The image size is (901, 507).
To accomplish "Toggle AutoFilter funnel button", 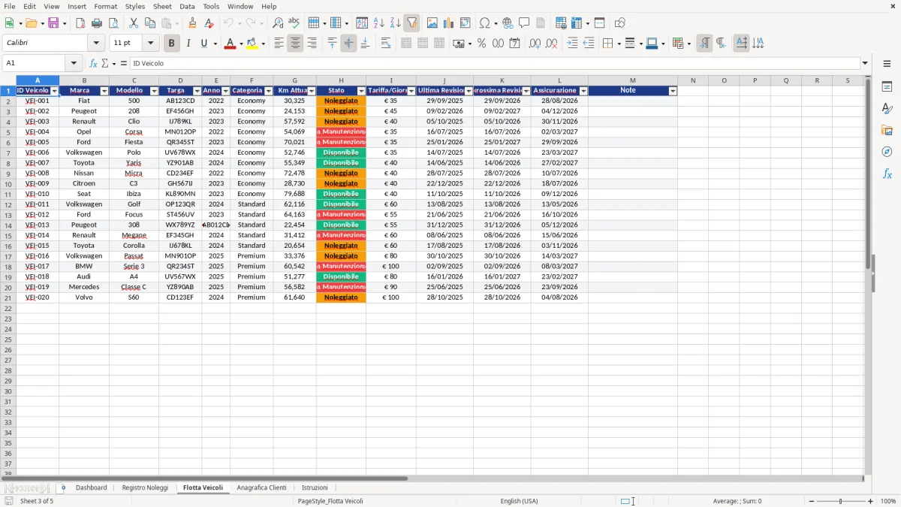I will point(412,23).
